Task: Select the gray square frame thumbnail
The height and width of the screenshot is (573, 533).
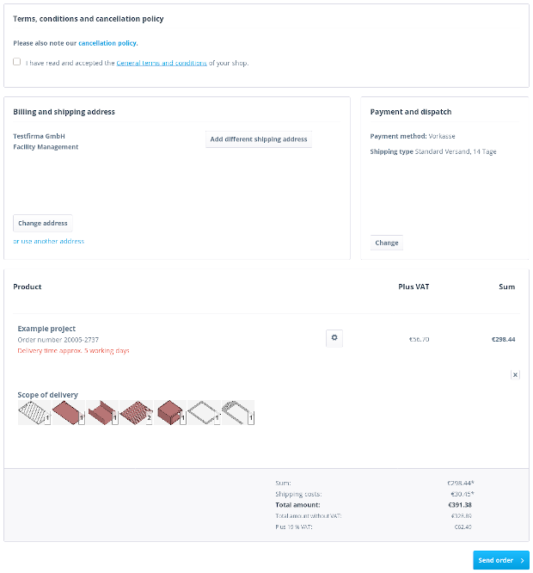Action: (204, 413)
